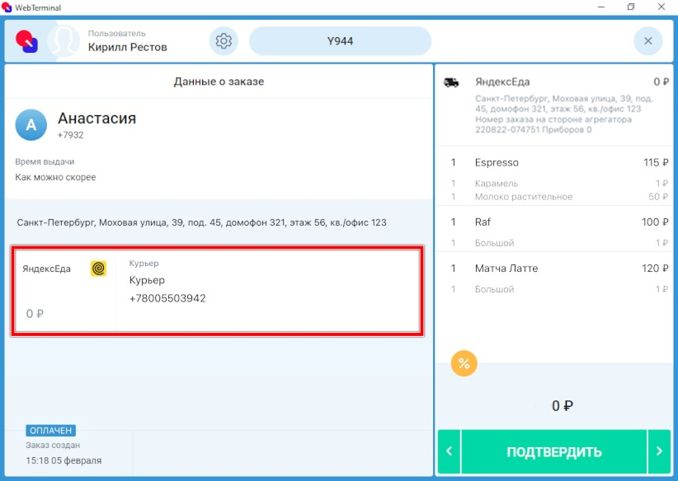Click the Espresso price 115 ₽
678x481 pixels.
[x=656, y=163]
